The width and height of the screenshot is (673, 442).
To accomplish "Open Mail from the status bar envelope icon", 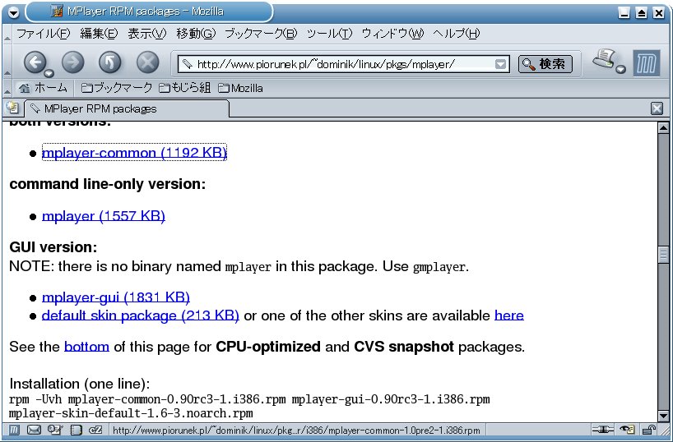I will point(34,429).
